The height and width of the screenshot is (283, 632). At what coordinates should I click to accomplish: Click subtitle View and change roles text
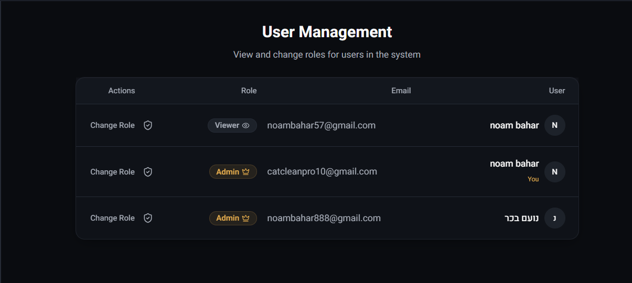coord(327,55)
